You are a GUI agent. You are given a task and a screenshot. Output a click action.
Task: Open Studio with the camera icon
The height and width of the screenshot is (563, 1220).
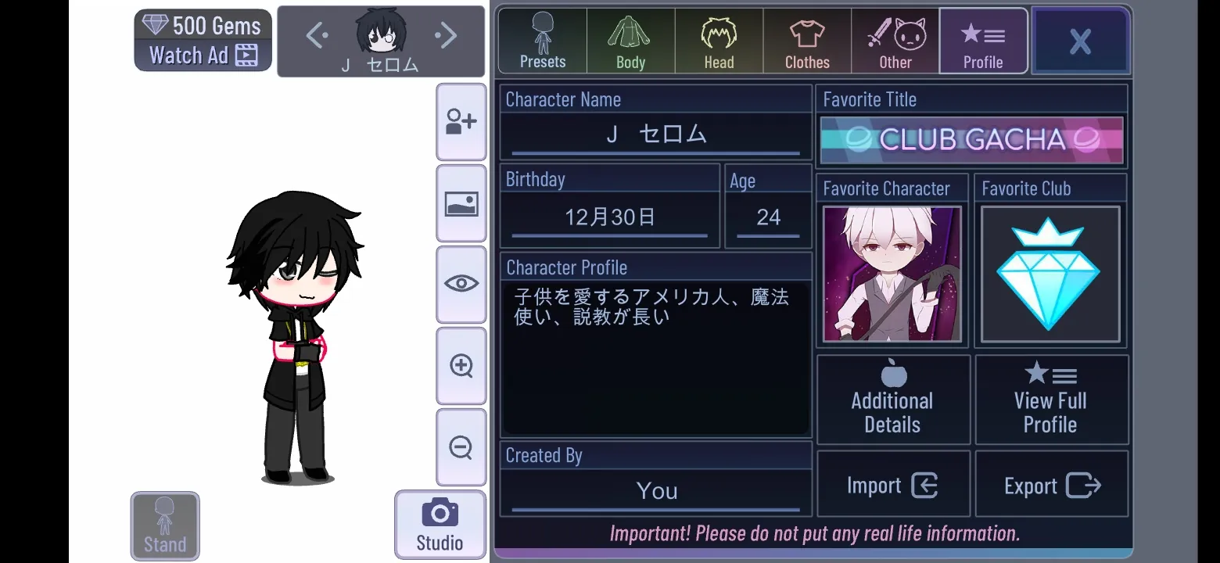coord(440,525)
